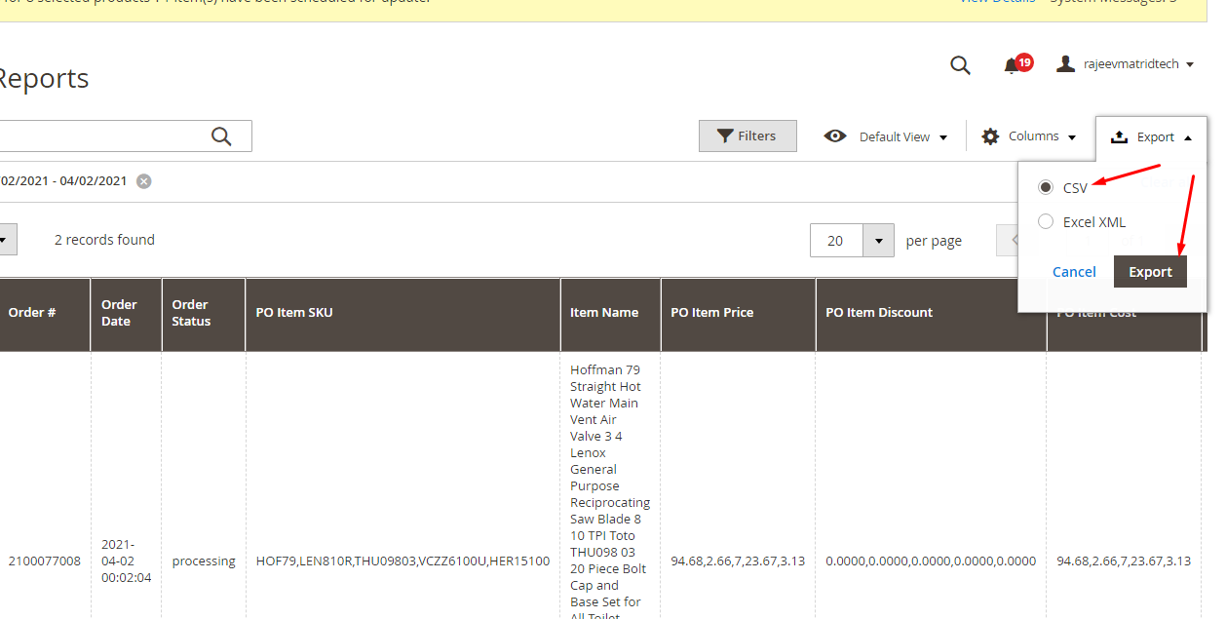This screenshot has width=1226, height=619.
Task: Sort by PO Item SKU column header
Action: [402, 313]
